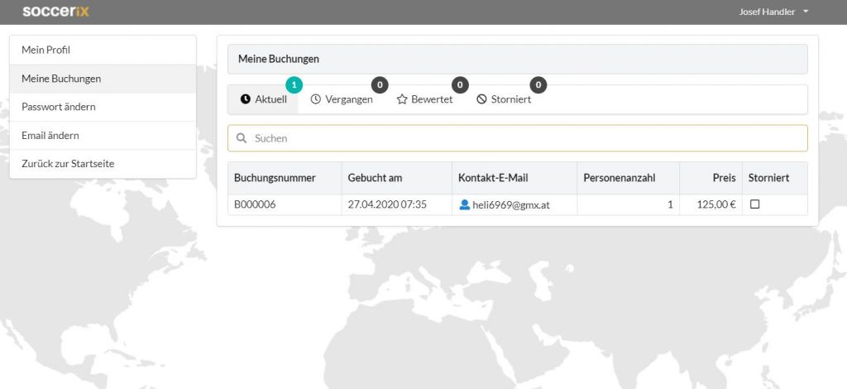Click the clock icon on Aktuell tab
This screenshot has width=847, height=389.
[245, 99]
